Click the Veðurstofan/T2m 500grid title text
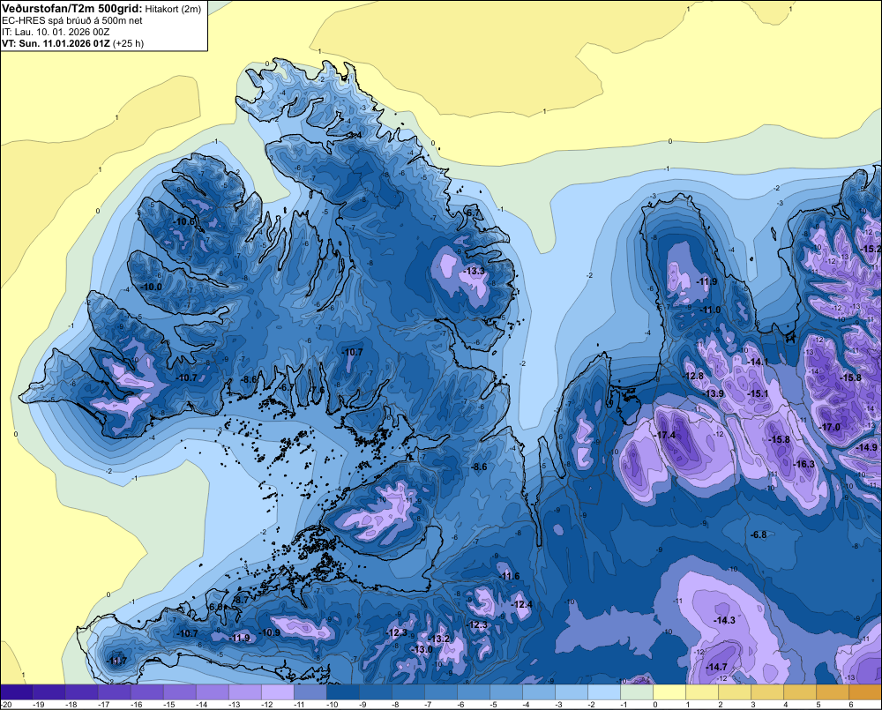 [72, 9]
